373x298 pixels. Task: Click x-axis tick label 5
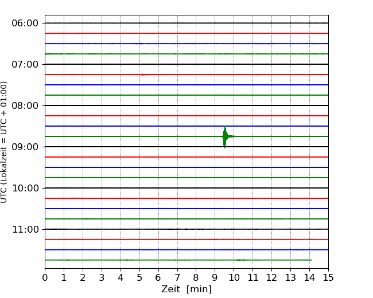pos(139,277)
